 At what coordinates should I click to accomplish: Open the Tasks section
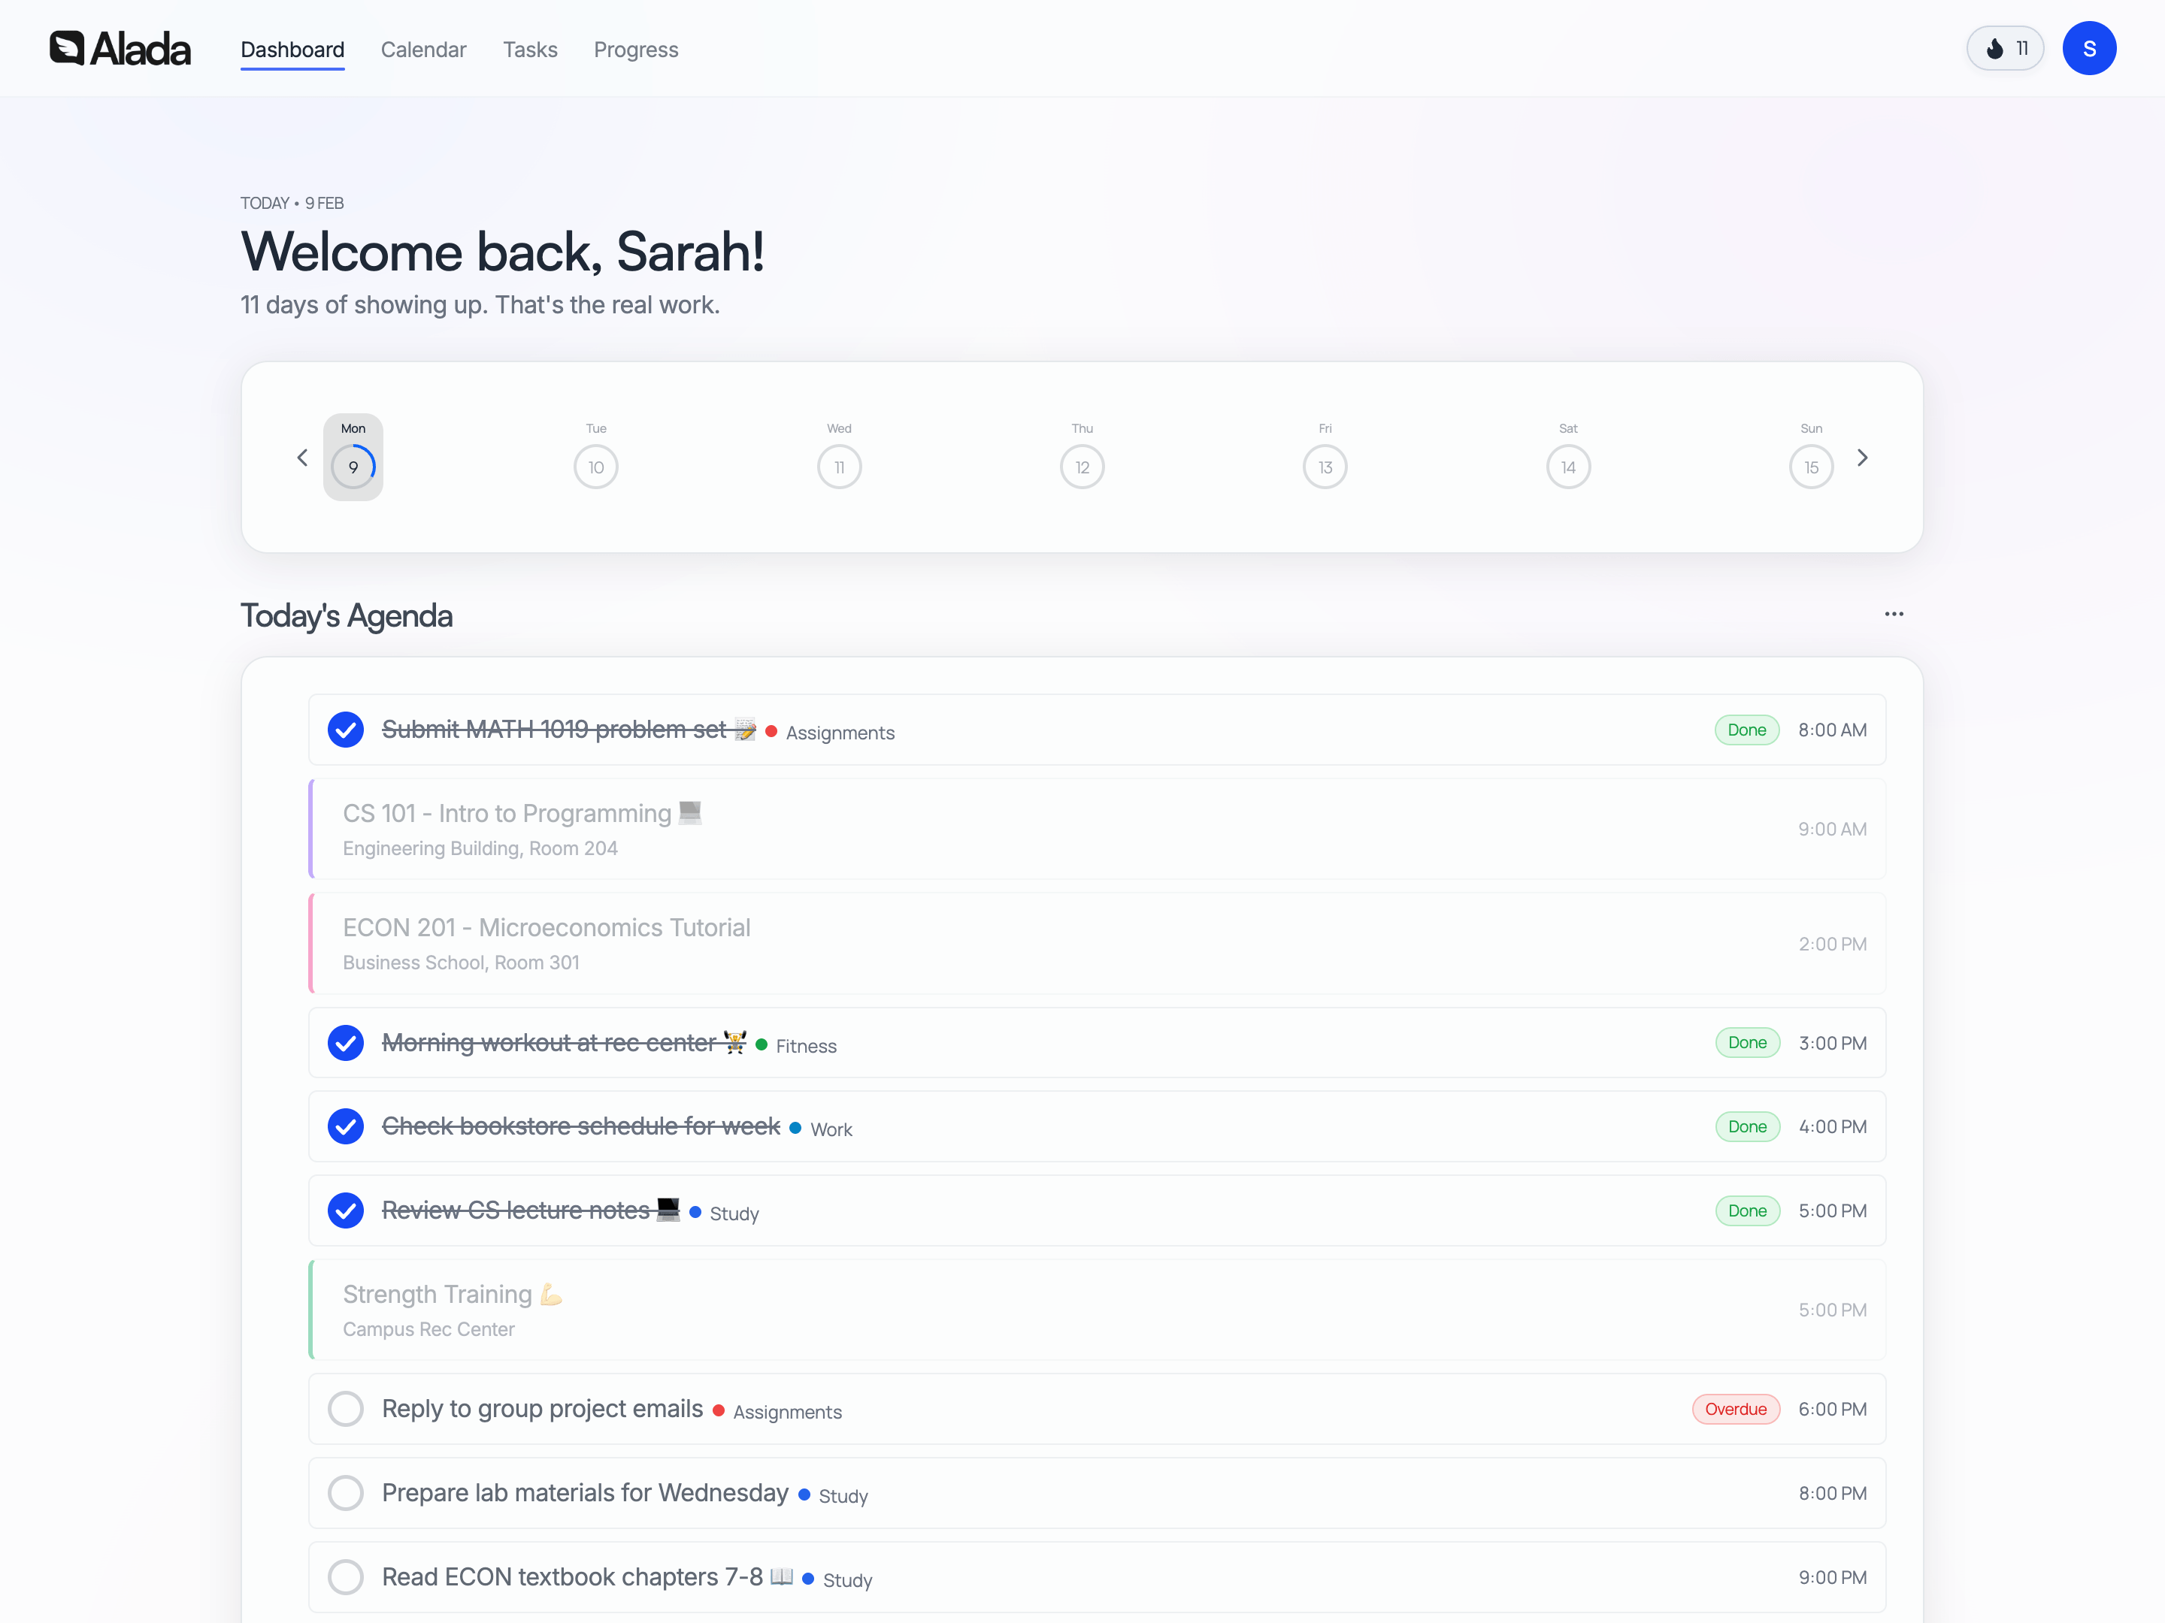coord(529,50)
